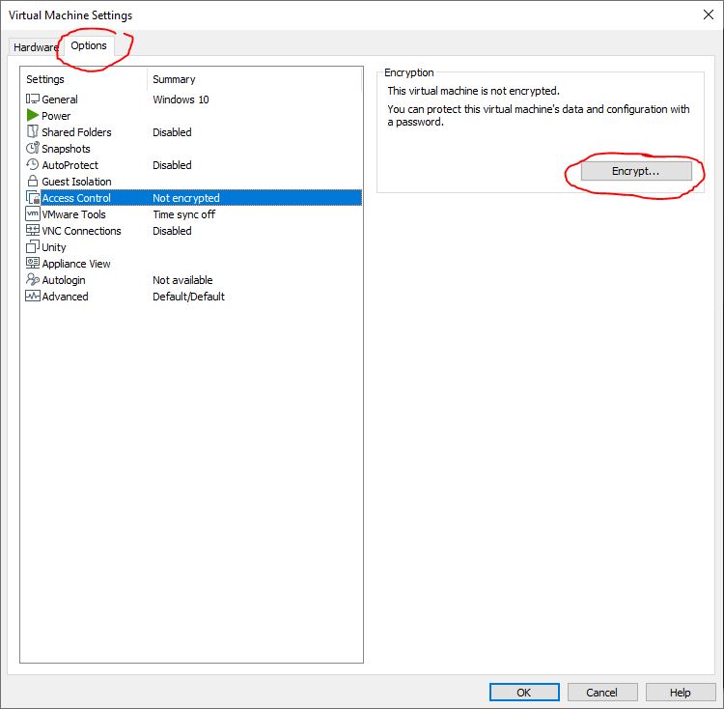Click 'This virtual machine is not encrypted.' text
This screenshot has width=724, height=709.
[473, 91]
